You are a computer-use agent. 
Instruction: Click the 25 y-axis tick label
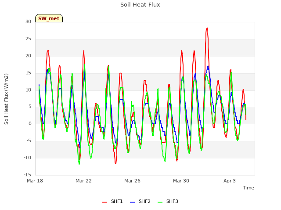(x=28, y=39)
